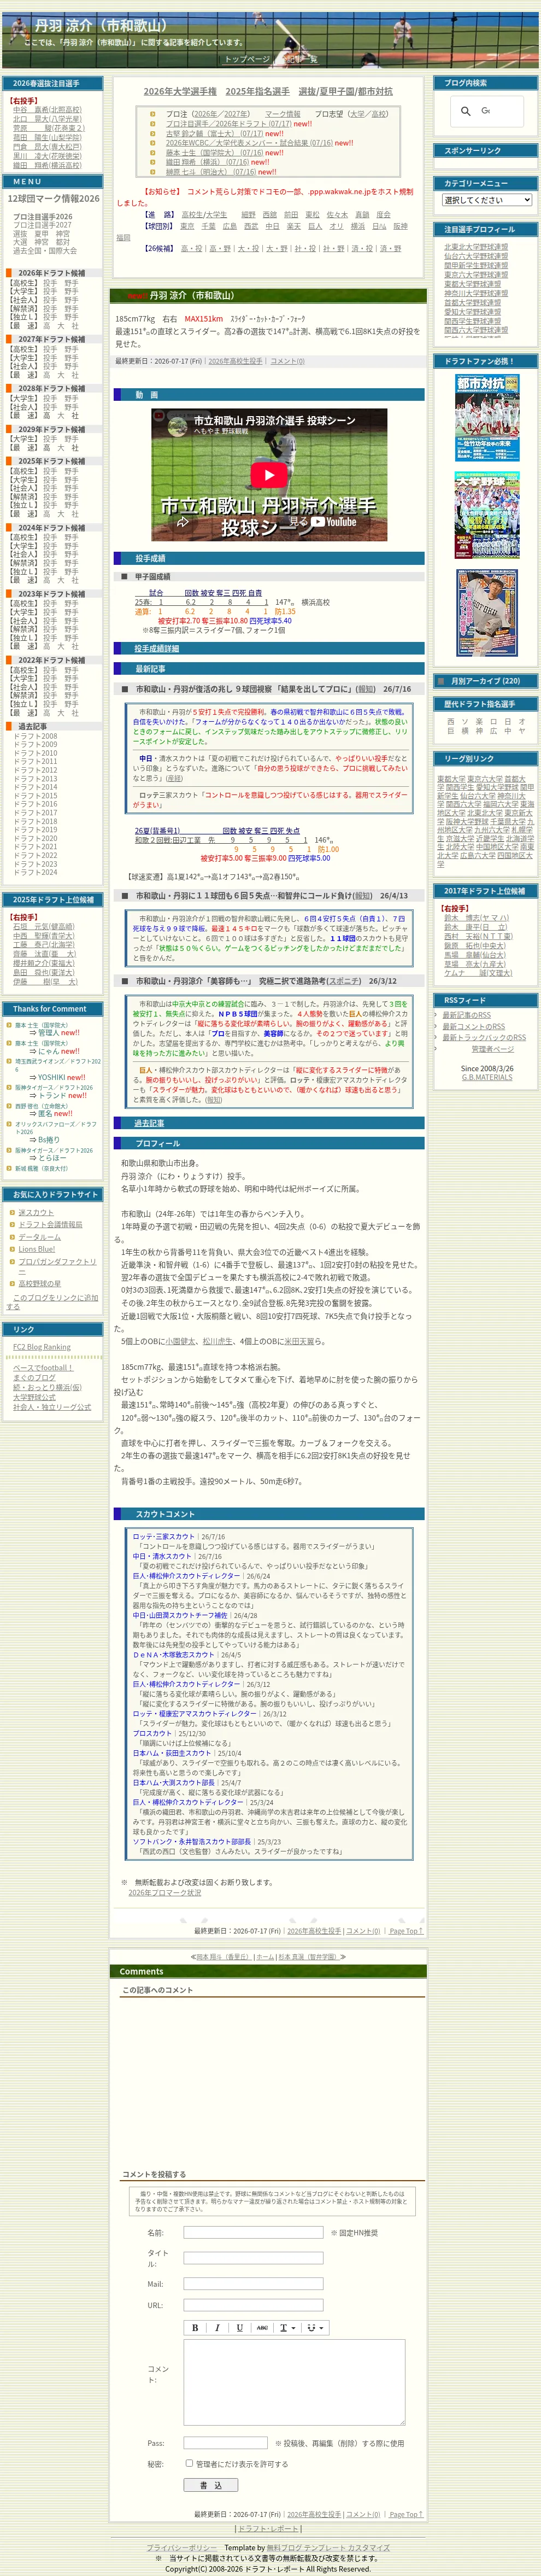The height and width of the screenshot is (2576, 541).
Task: Focus the タイトル input field
Action: pos(253,2257)
